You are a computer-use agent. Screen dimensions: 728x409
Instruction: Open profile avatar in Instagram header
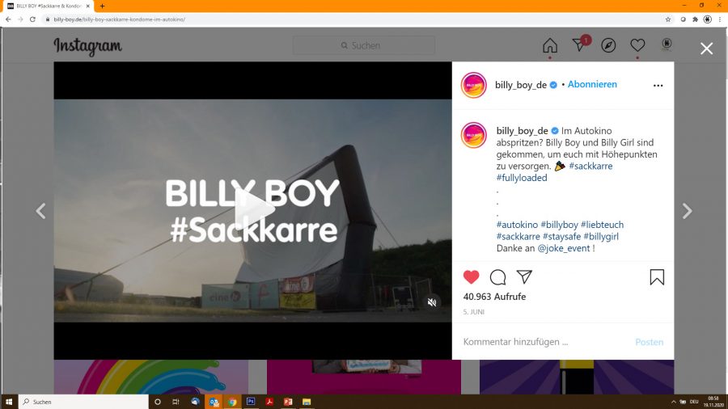tap(667, 44)
